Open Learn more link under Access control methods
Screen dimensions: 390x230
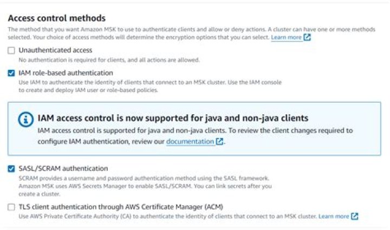click(x=286, y=37)
